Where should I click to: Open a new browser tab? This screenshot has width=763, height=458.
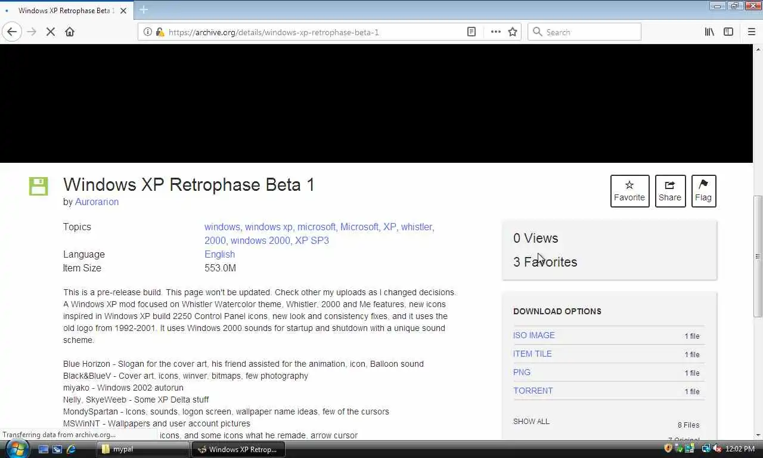coord(144,10)
